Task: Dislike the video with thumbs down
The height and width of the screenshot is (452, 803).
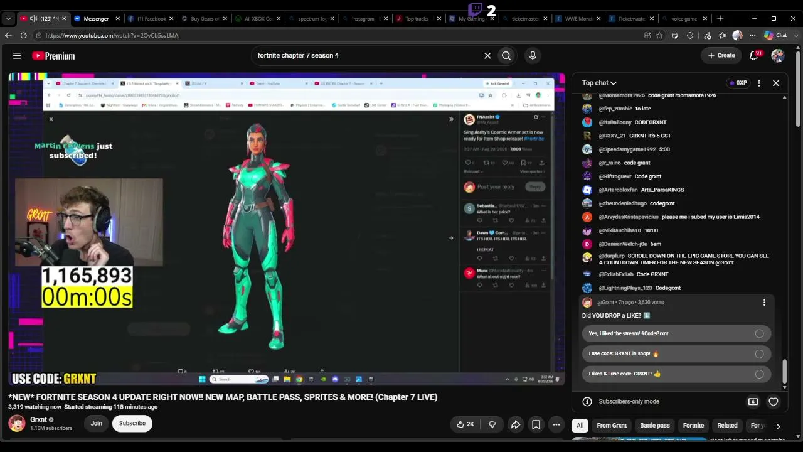Action: click(492, 424)
